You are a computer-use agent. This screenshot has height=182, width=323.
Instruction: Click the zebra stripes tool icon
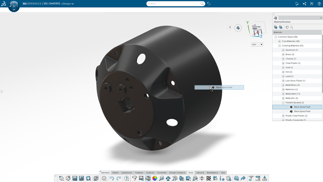click(x=208, y=178)
